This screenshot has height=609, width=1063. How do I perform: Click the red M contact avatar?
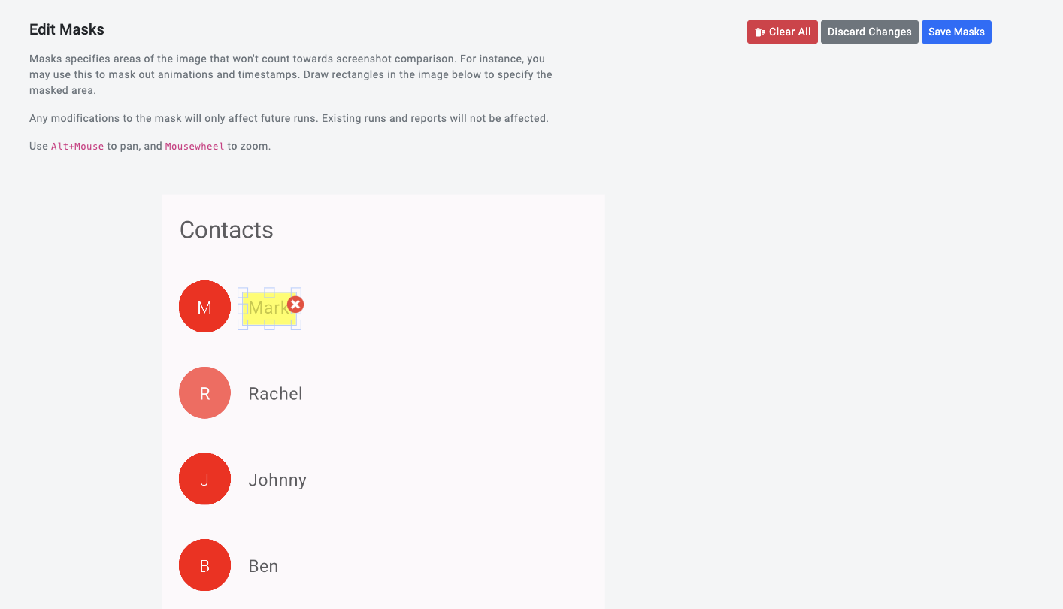(x=204, y=307)
